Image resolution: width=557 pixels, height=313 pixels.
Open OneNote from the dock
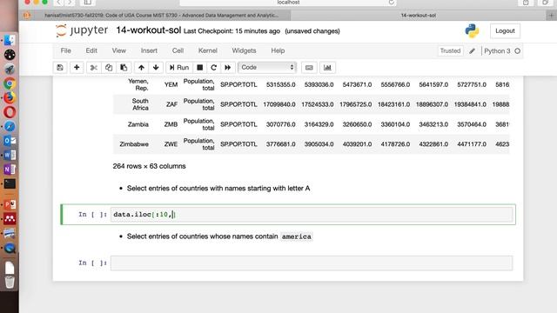pyautogui.click(x=10, y=170)
